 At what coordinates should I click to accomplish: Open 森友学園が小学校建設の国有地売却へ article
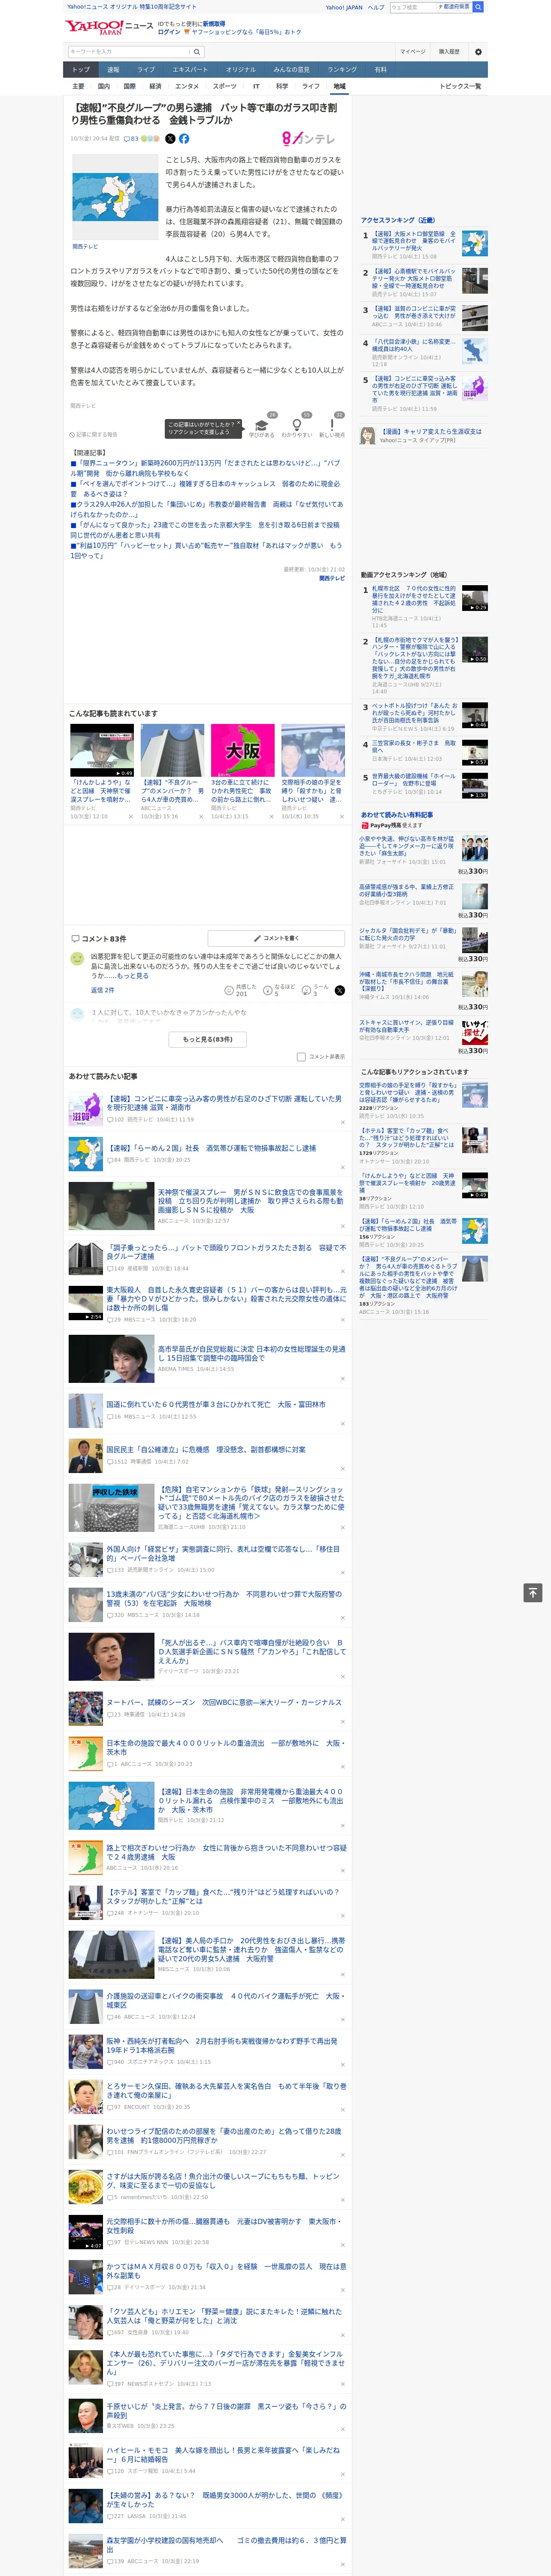point(226,2545)
